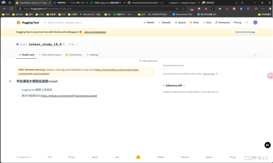Open the model Settings tab
Screen dimensions: 273x163
[x=92, y=55]
